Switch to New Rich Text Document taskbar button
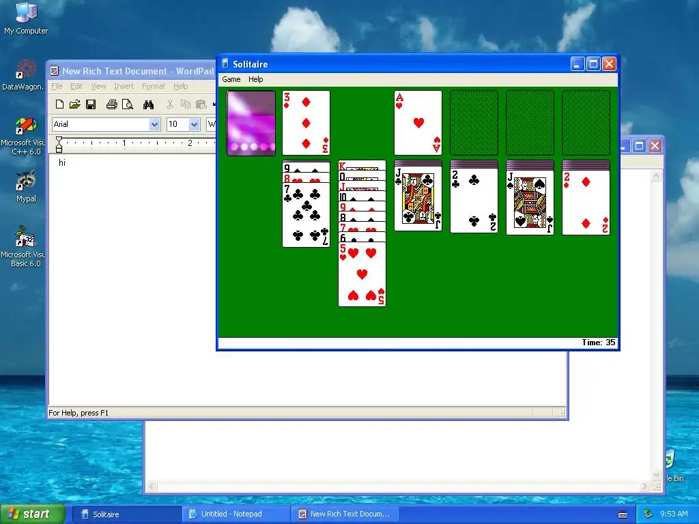This screenshot has width=699, height=524. click(345, 514)
